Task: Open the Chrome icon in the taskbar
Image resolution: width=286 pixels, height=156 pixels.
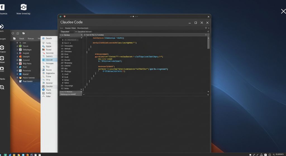Action: 19,155
